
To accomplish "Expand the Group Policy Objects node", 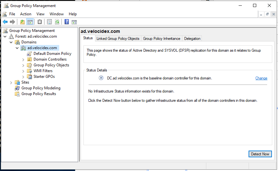I will coord(23,65).
